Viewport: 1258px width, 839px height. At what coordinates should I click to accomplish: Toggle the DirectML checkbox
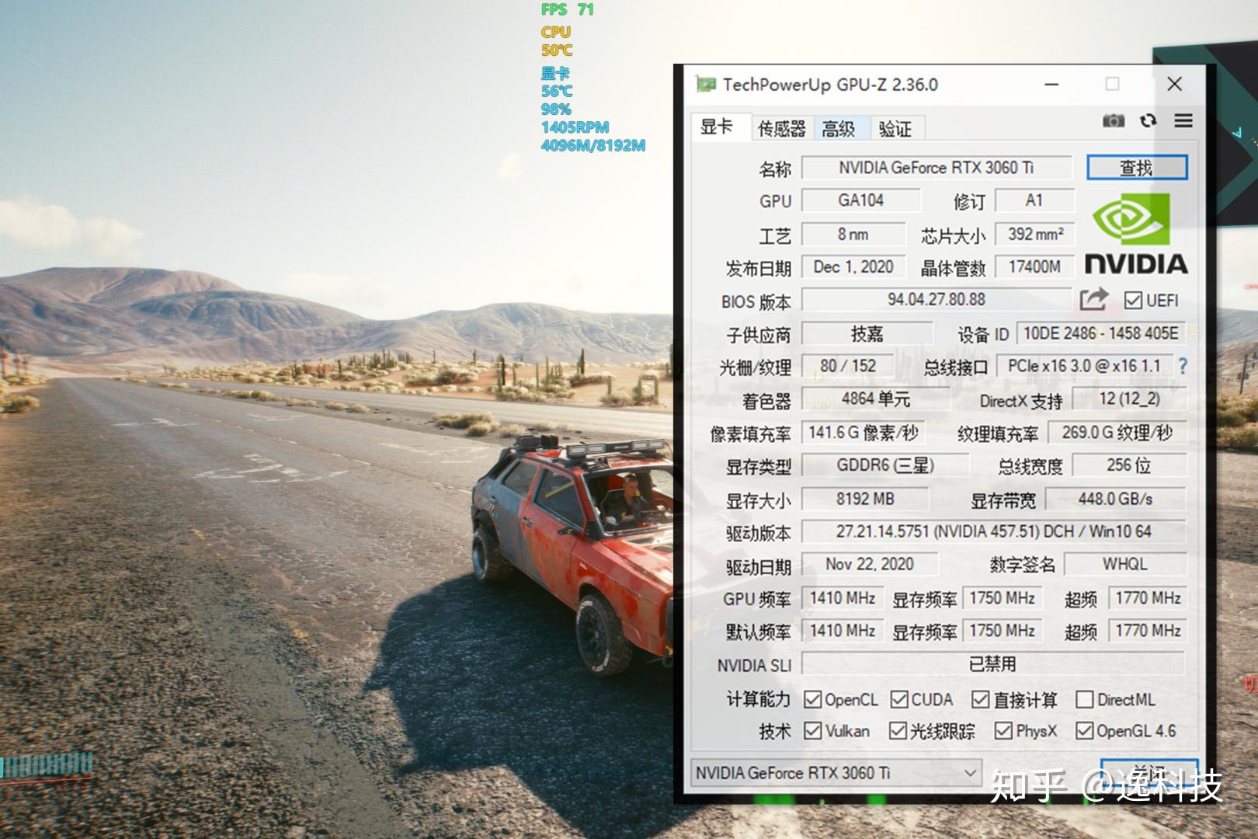point(1085,699)
